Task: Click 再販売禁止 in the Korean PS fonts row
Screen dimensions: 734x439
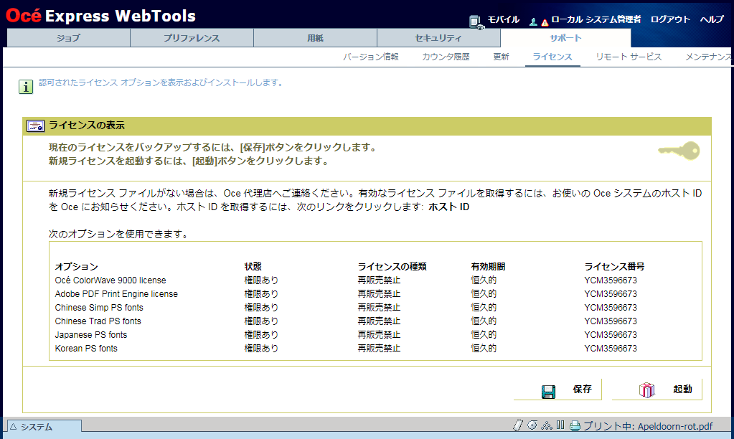Action: point(379,348)
